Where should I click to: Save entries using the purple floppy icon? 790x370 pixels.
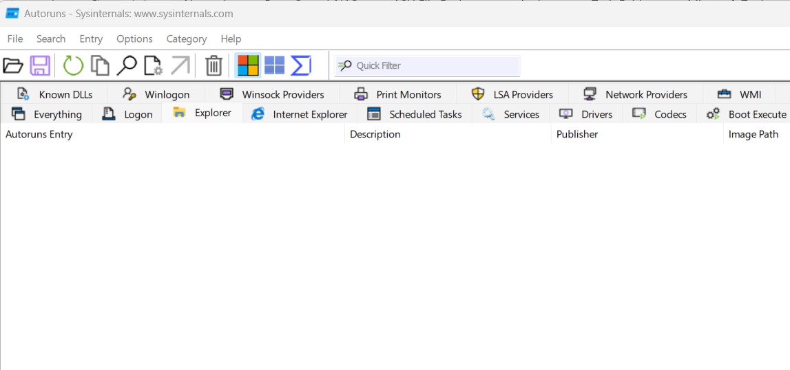(40, 65)
